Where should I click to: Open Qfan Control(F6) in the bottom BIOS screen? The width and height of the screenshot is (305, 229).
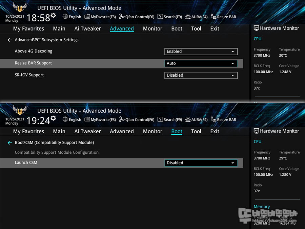click(137, 119)
